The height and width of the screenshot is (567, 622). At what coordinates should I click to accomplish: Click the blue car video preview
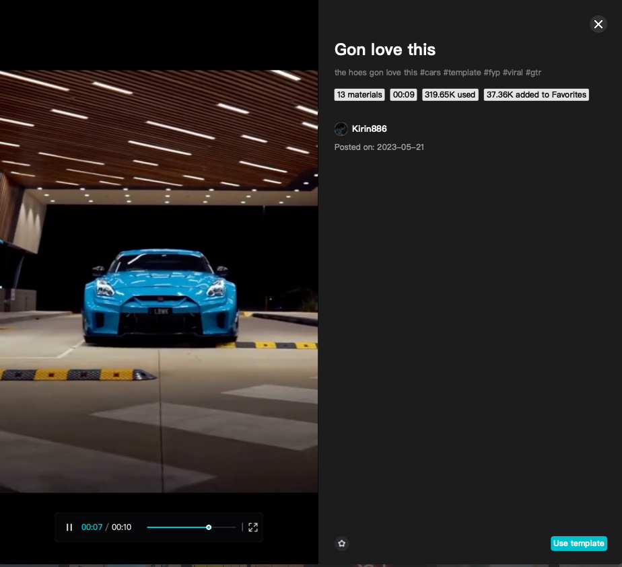click(159, 281)
